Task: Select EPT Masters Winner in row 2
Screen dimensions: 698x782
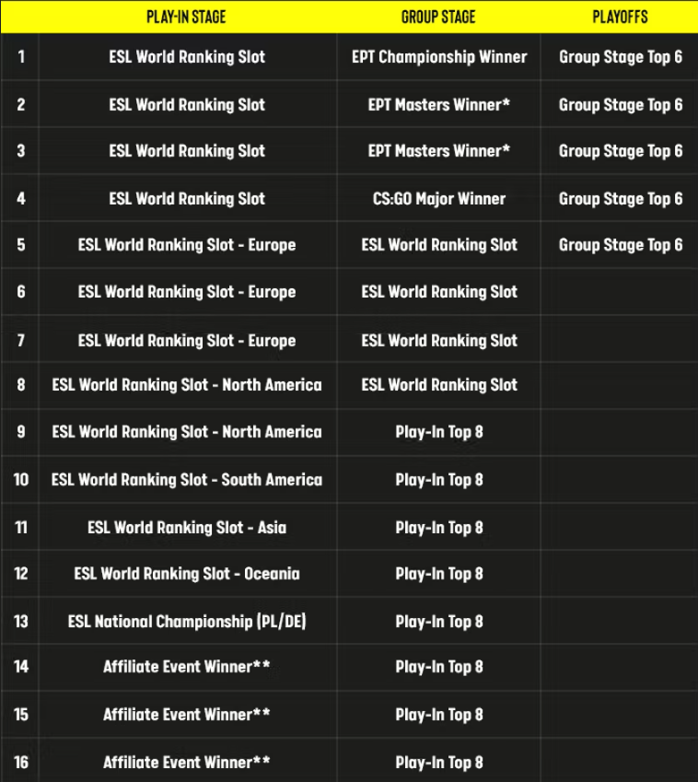Action: click(439, 105)
